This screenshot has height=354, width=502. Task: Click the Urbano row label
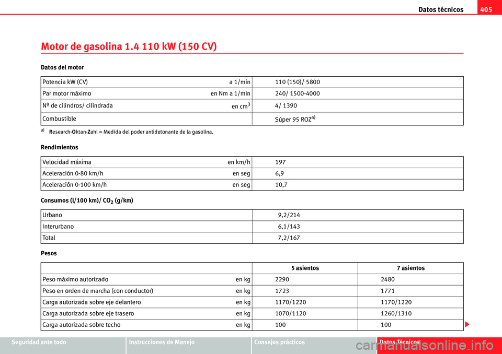click(x=52, y=215)
